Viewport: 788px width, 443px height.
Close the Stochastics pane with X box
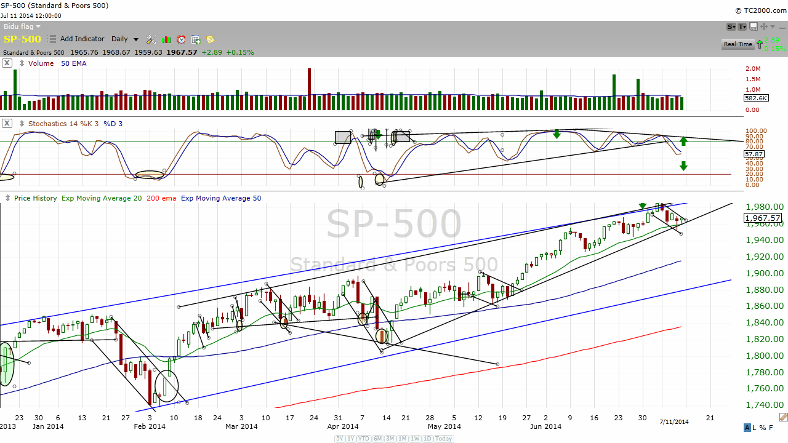pos(7,124)
